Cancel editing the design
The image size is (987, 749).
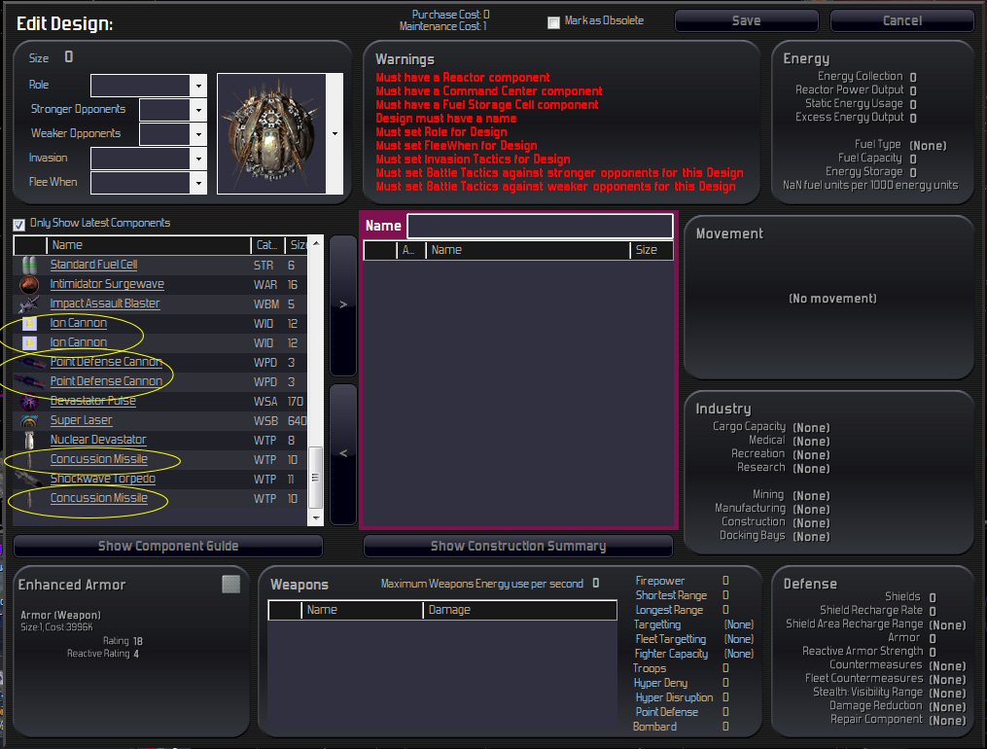pyautogui.click(x=902, y=20)
